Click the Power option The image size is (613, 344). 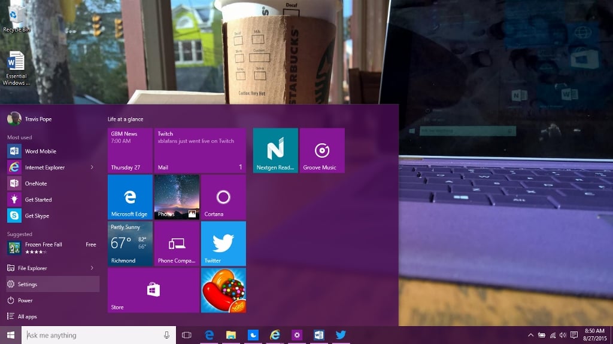coord(53,300)
